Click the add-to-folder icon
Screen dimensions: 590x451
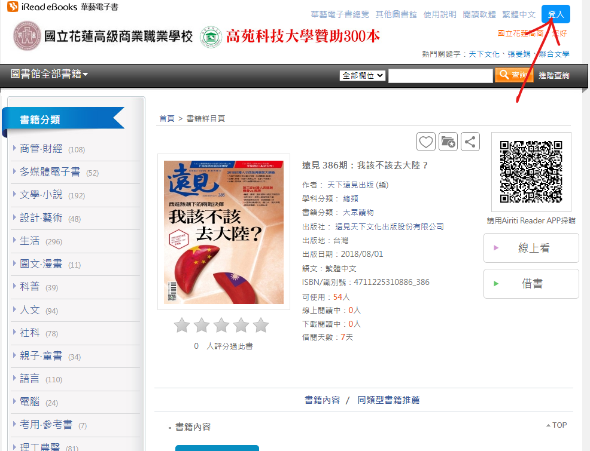(x=448, y=142)
